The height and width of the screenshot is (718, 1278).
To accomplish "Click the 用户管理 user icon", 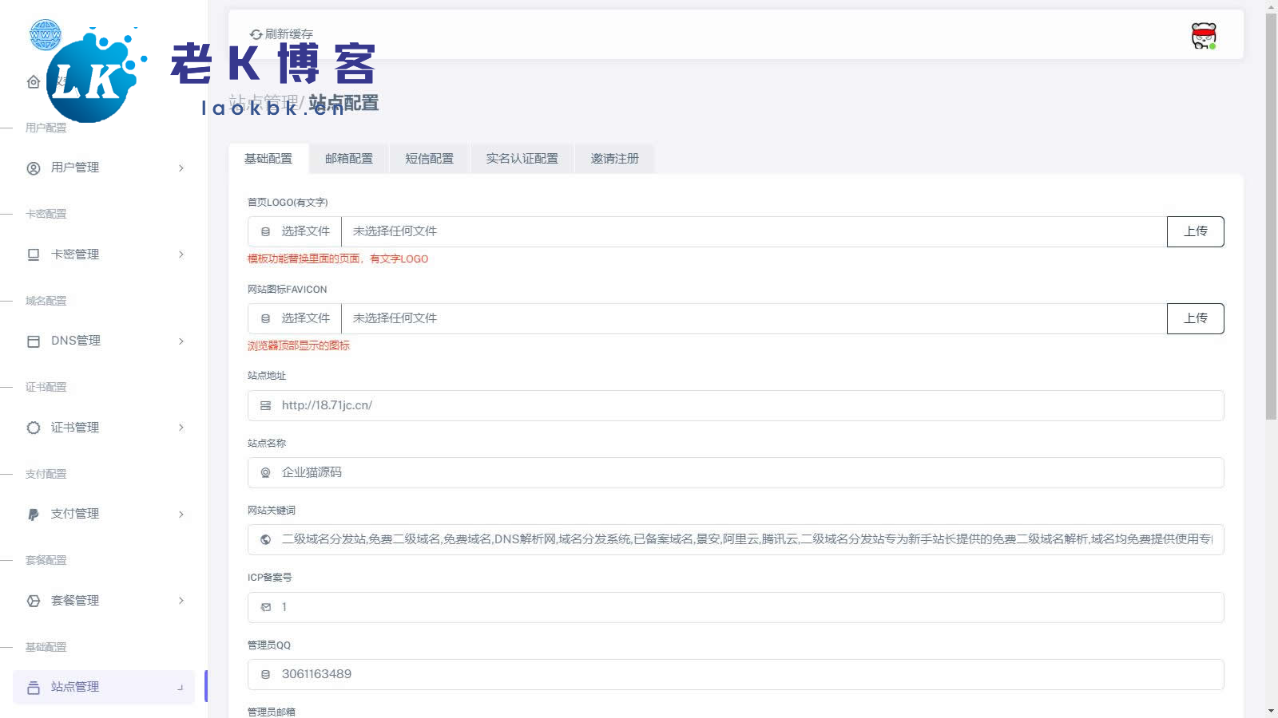I will point(34,168).
